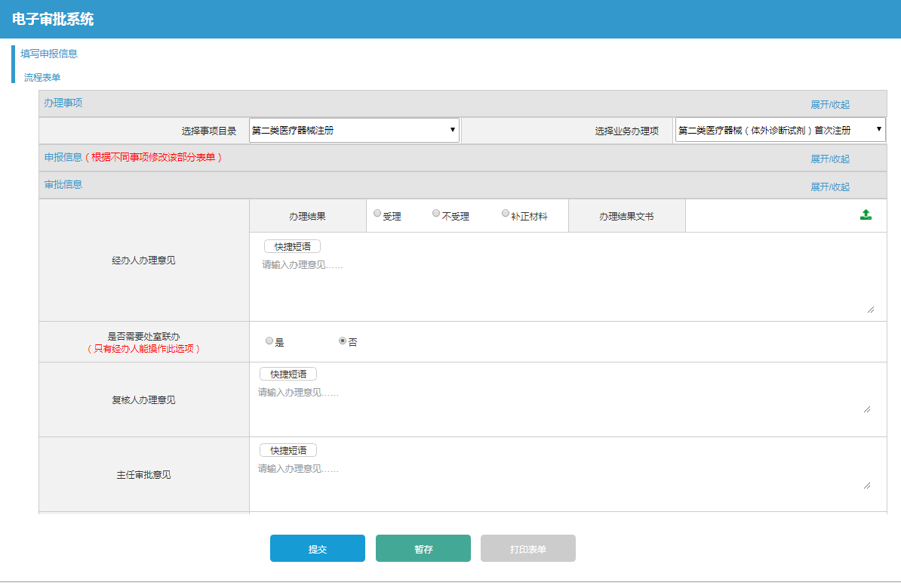The height and width of the screenshot is (586, 901).
Task: Open the 选择业务办理项 dropdown
Action: [780, 130]
